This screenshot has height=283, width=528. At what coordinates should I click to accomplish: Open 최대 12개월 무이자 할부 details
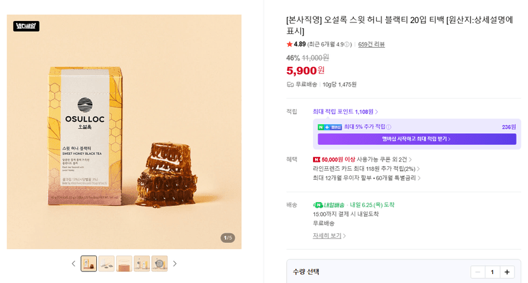pos(367,178)
